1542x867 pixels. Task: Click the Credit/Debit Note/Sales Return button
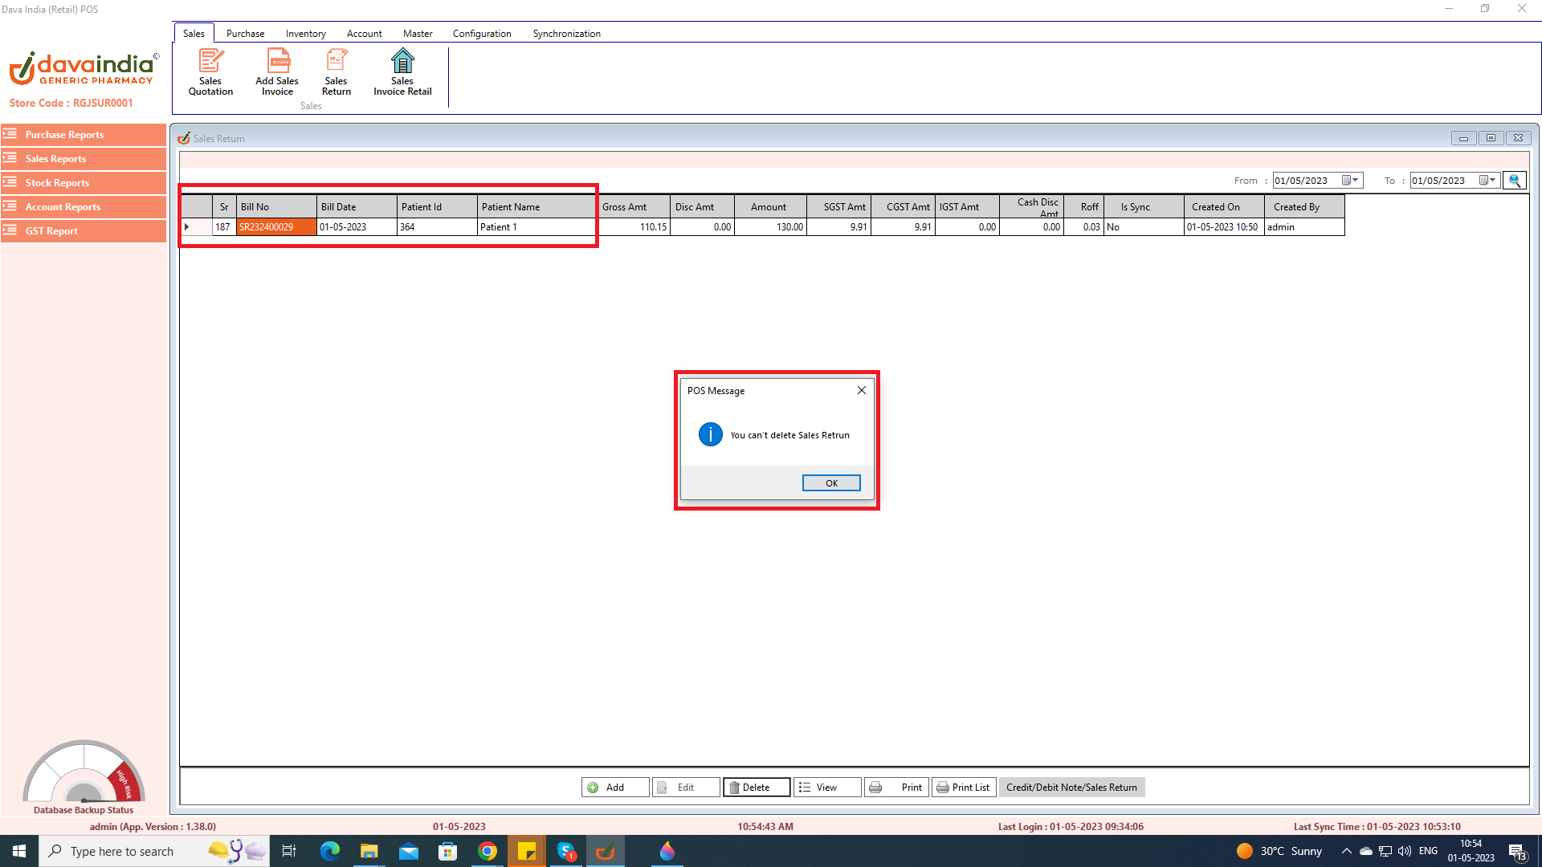tap(1071, 788)
